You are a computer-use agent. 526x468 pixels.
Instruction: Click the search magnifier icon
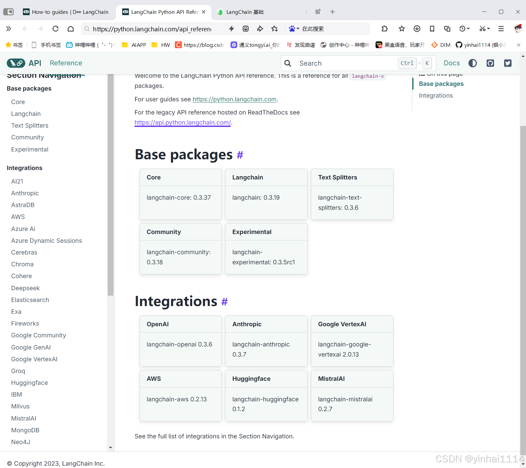(288, 63)
